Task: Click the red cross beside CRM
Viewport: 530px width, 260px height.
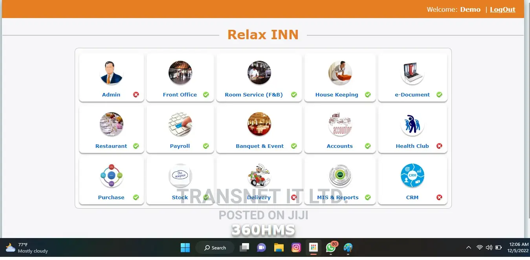Action: pos(439,197)
